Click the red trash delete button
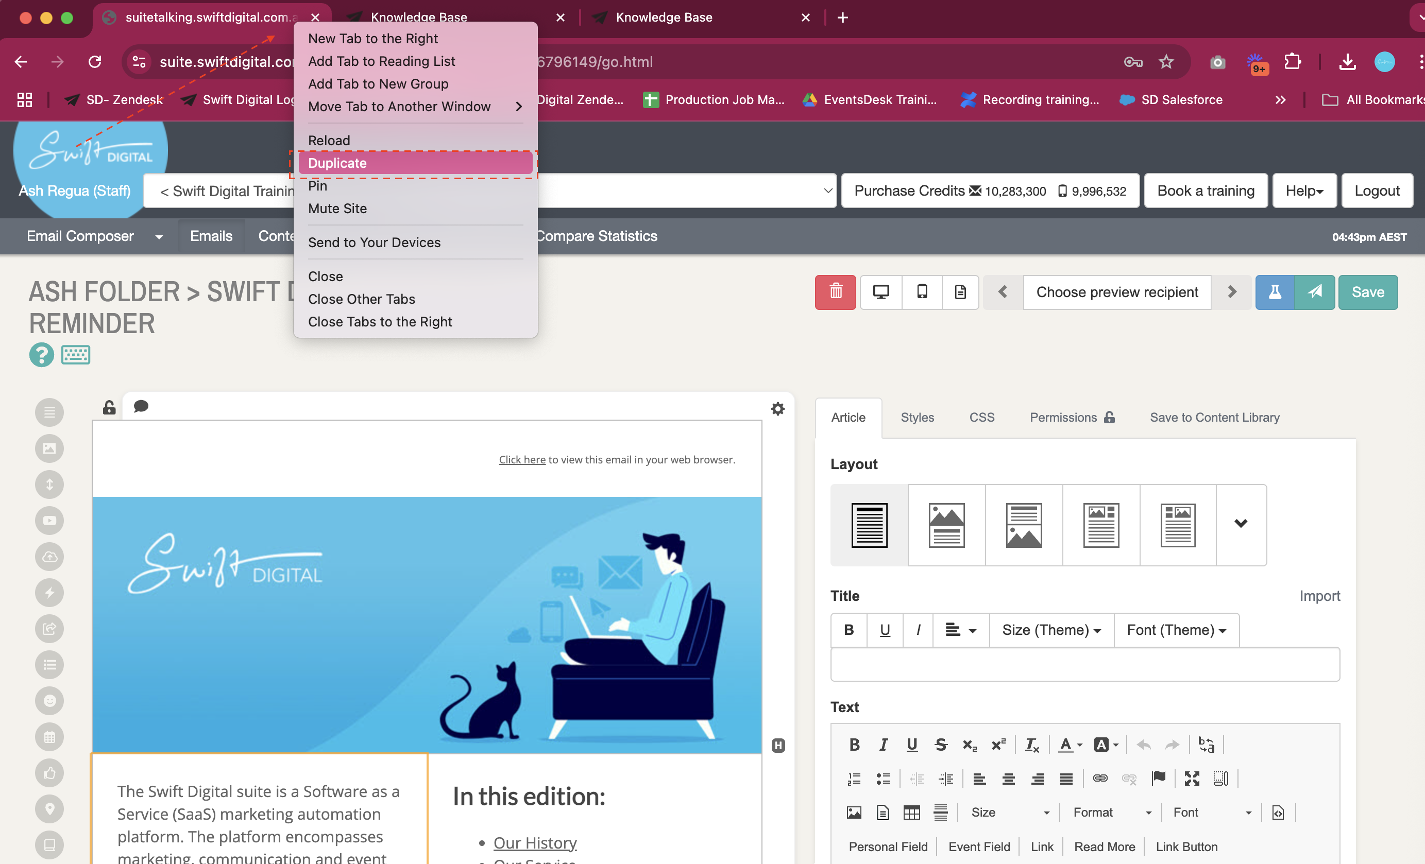The image size is (1425, 864). pyautogui.click(x=835, y=292)
